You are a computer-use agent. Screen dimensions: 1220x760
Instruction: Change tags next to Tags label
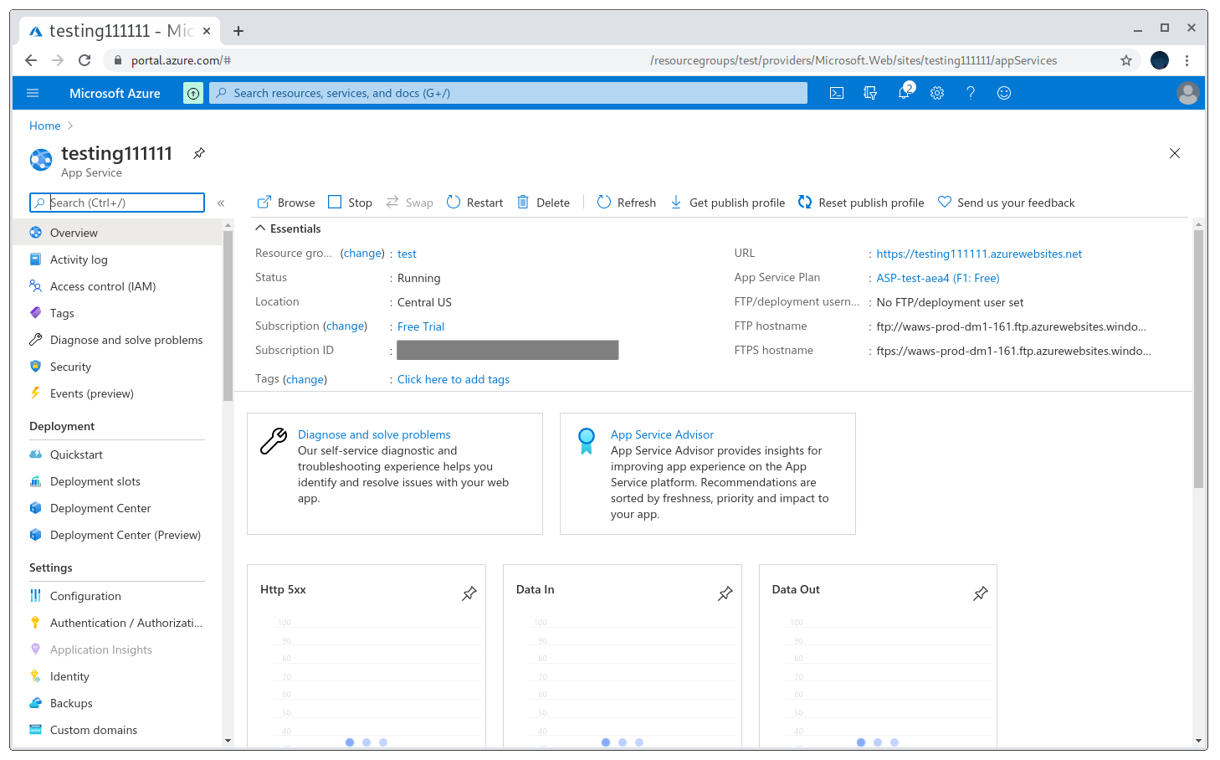305,379
